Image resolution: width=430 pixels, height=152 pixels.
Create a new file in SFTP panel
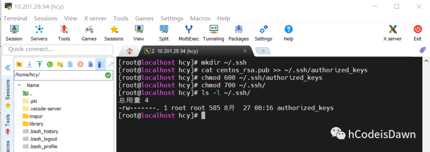coord(70,64)
